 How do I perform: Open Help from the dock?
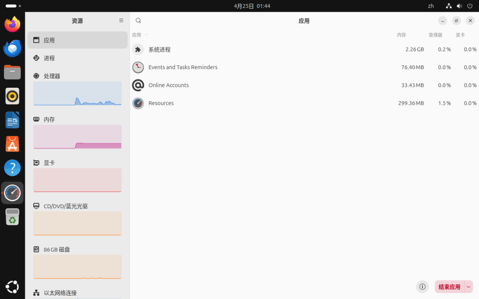coord(12,168)
